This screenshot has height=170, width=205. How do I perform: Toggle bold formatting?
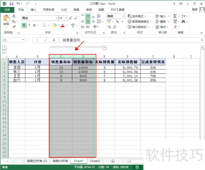(24, 25)
